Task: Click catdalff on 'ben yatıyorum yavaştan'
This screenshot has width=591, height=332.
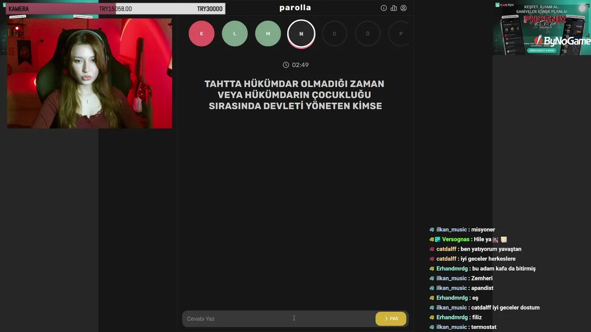Action: click(x=446, y=249)
